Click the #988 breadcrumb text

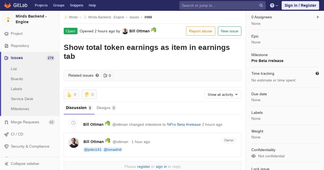[x=148, y=17]
